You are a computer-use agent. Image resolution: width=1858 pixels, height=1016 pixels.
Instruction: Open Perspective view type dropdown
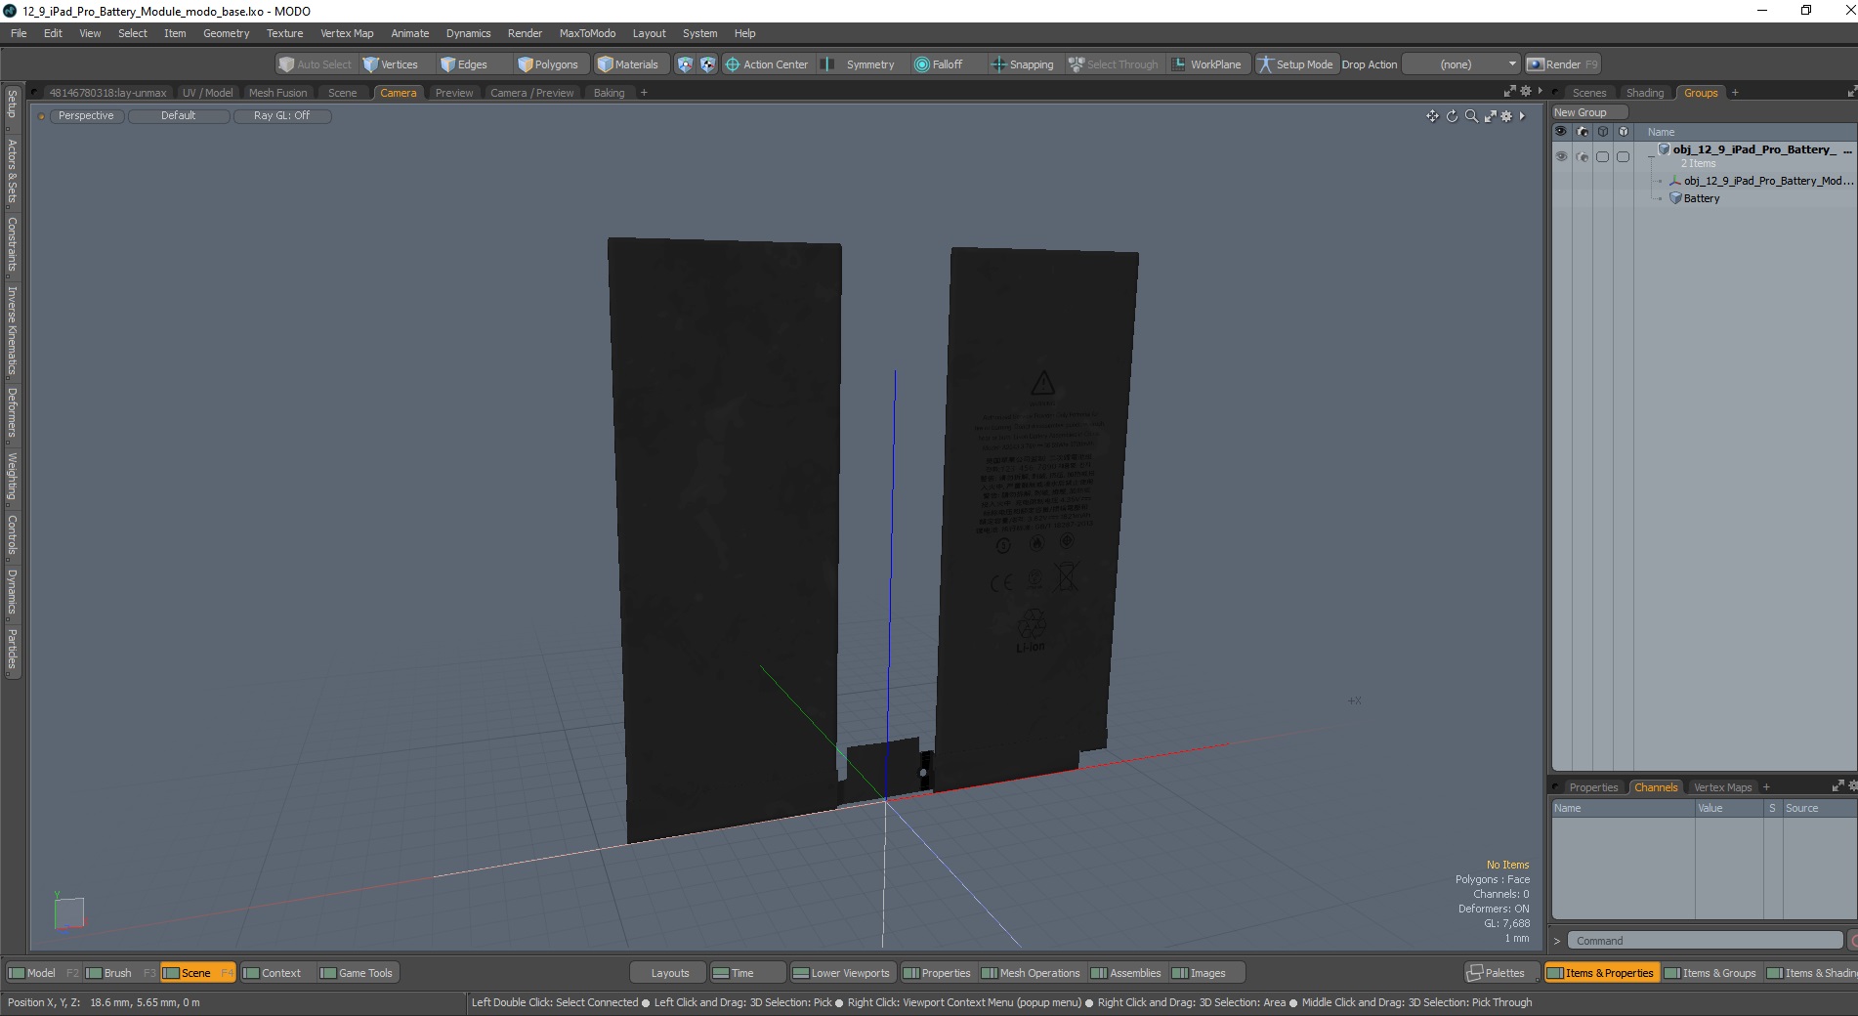click(86, 115)
